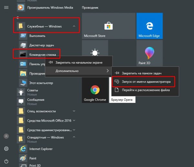The image size is (194, 167).
Task: Open Microsoft Edge tile
Action: tap(150, 26)
